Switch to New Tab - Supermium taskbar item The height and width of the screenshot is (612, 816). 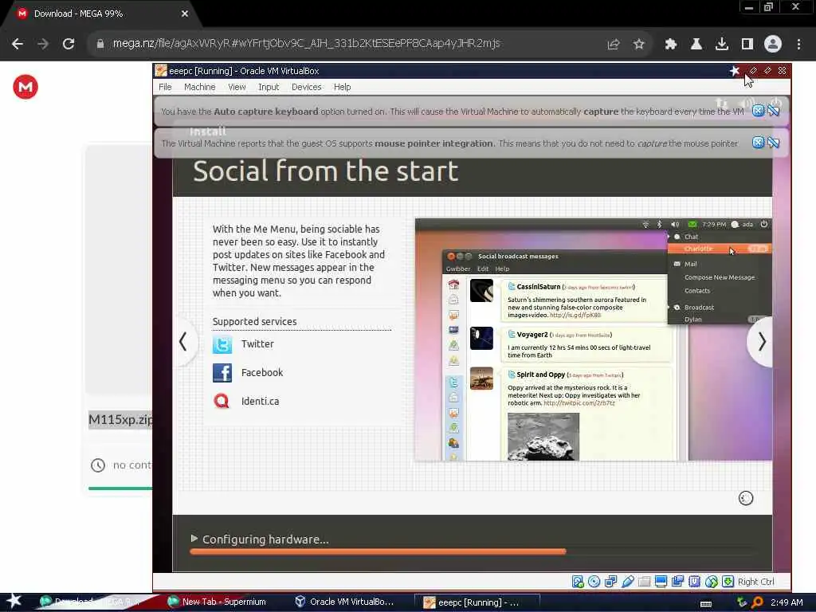click(x=218, y=602)
